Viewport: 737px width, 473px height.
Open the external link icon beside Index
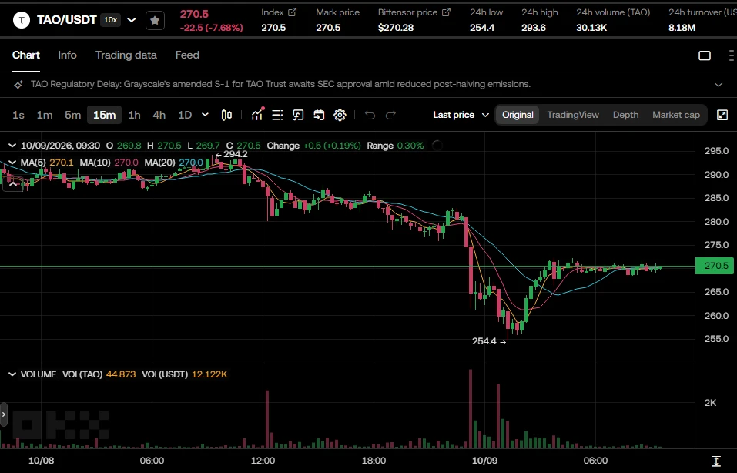(293, 12)
